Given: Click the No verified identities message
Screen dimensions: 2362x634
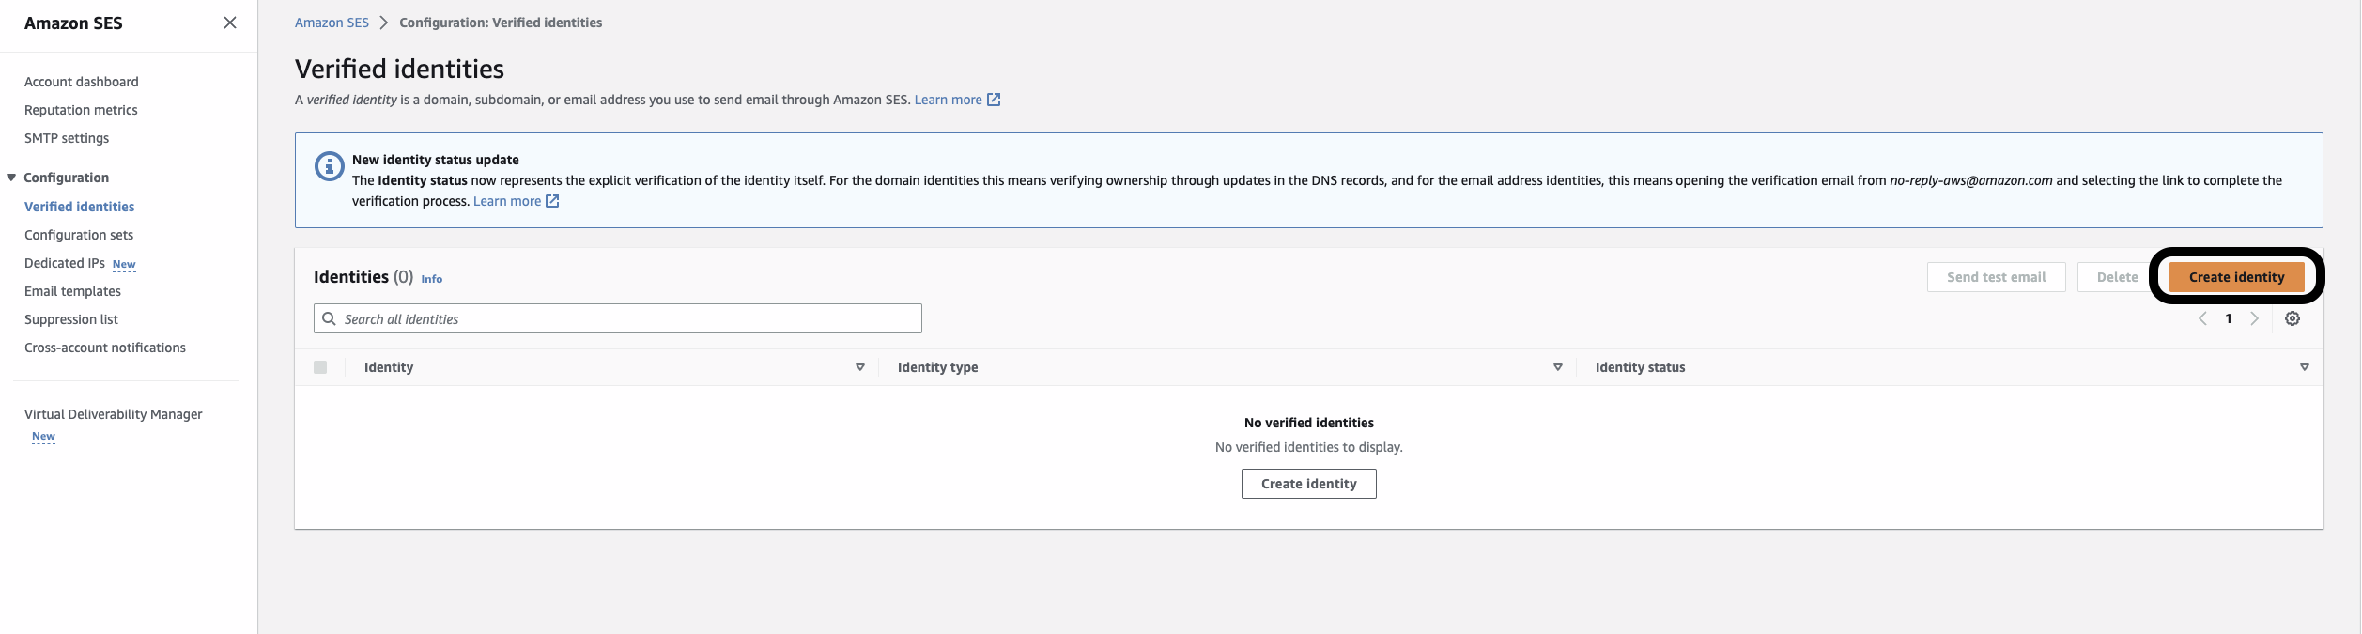Looking at the screenshot, I should [1308, 423].
